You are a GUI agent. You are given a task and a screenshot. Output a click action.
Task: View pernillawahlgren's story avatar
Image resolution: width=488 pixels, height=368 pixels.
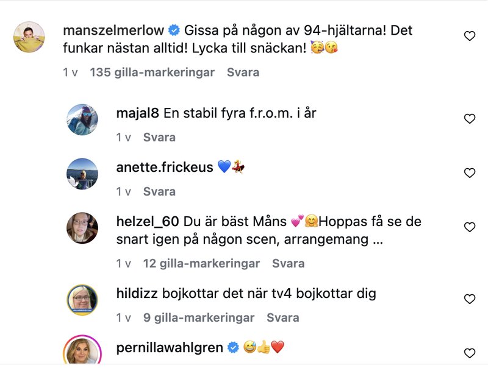(82, 352)
